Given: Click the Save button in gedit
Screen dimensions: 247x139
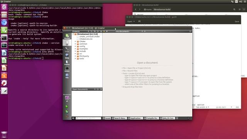Looking at the screenshot, I should pyautogui.click(x=237, y=22).
